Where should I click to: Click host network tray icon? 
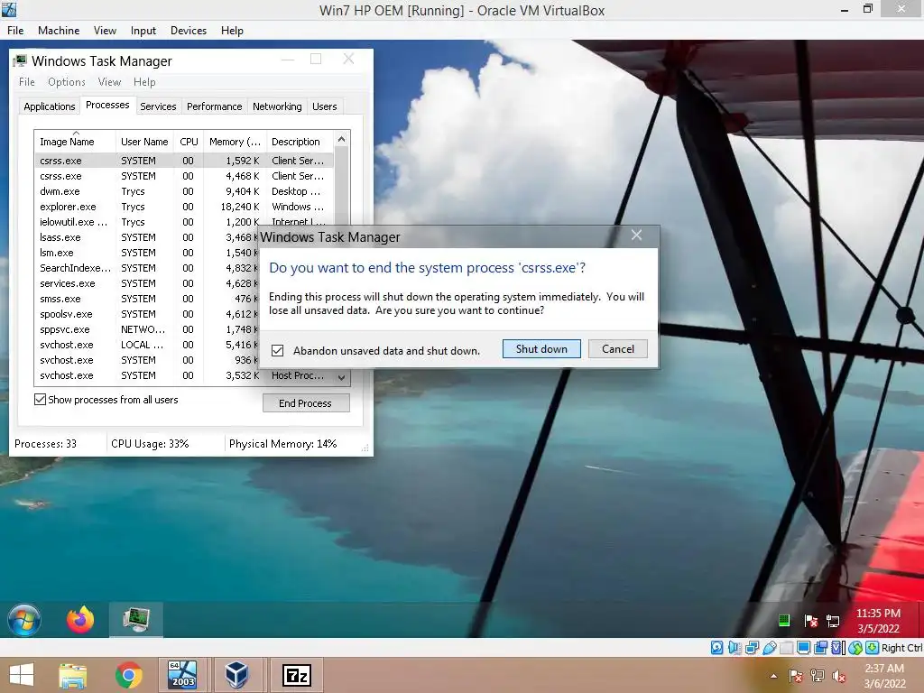click(x=818, y=676)
